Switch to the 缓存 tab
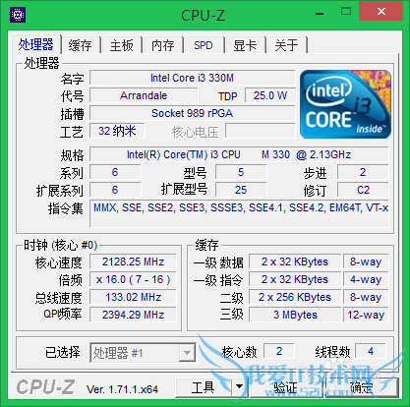410x407 pixels. pyautogui.click(x=81, y=45)
